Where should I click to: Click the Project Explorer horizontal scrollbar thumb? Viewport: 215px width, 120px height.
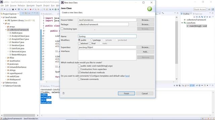(19, 115)
